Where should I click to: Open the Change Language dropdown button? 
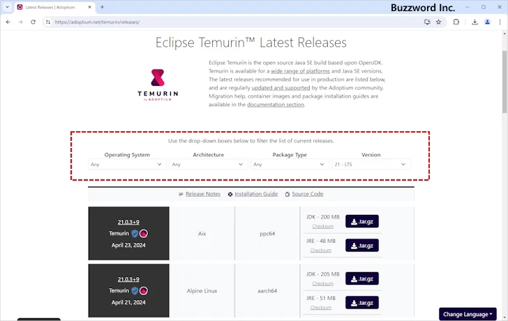[468, 314]
